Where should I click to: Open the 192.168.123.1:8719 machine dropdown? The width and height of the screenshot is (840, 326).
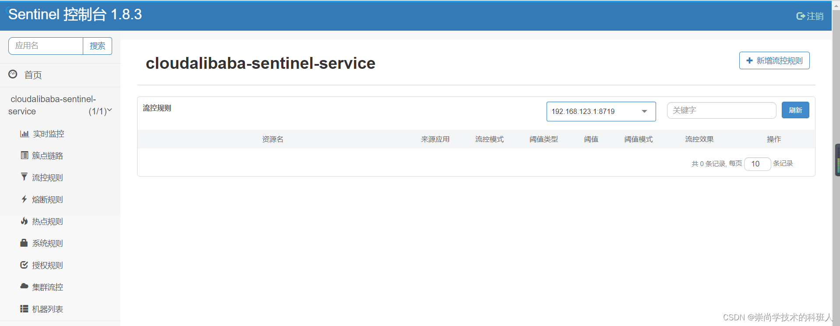[x=601, y=111]
